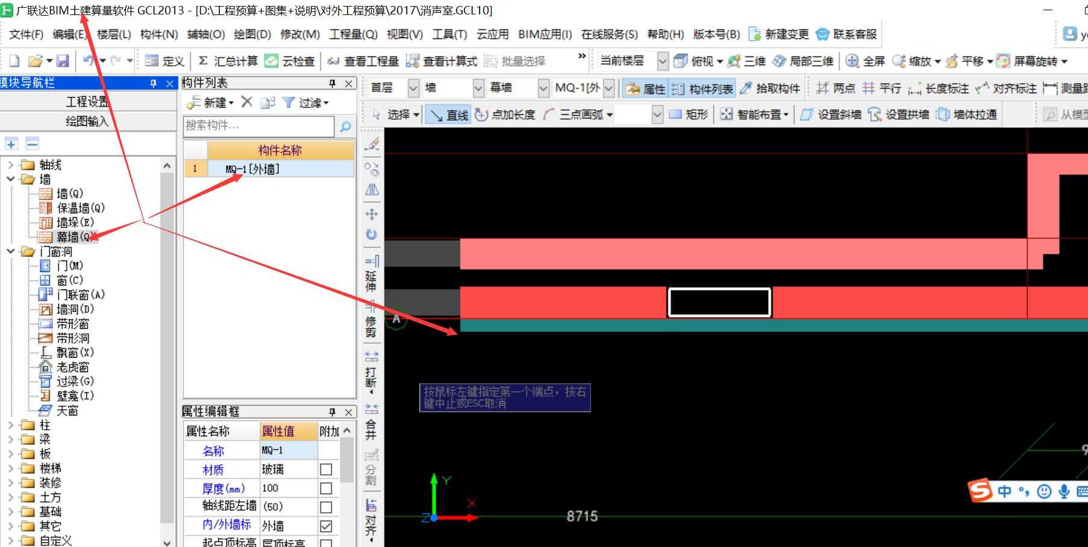
Task: Open the 工程量(Q) menu
Action: (x=353, y=34)
